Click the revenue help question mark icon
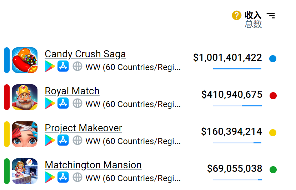 coord(236,15)
